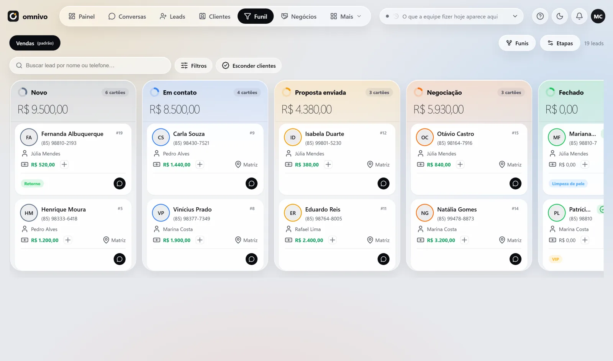Open the Funis button
Image resolution: width=613 pixels, height=361 pixels.
(517, 43)
